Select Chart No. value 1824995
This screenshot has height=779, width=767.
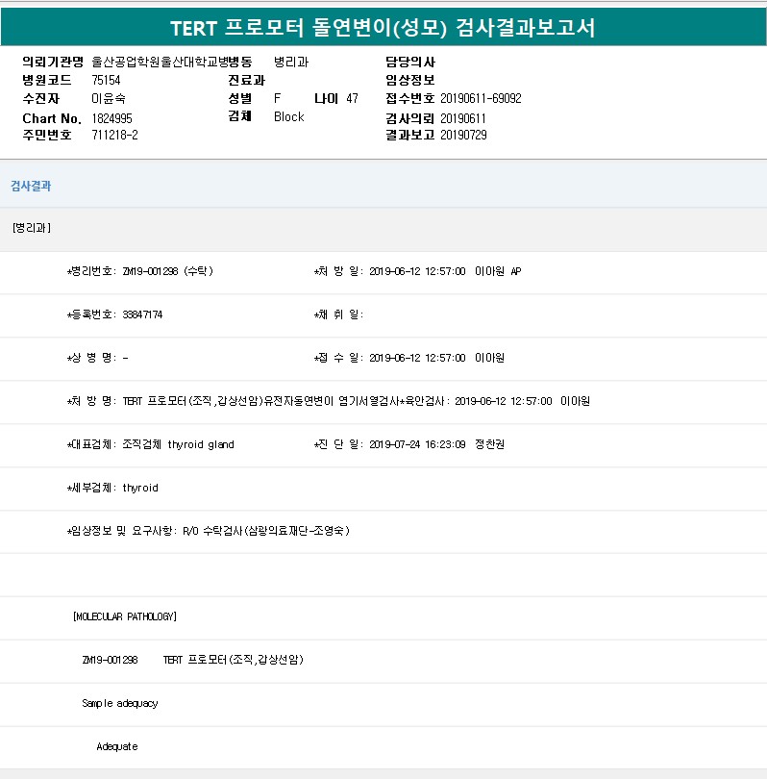coord(112,118)
